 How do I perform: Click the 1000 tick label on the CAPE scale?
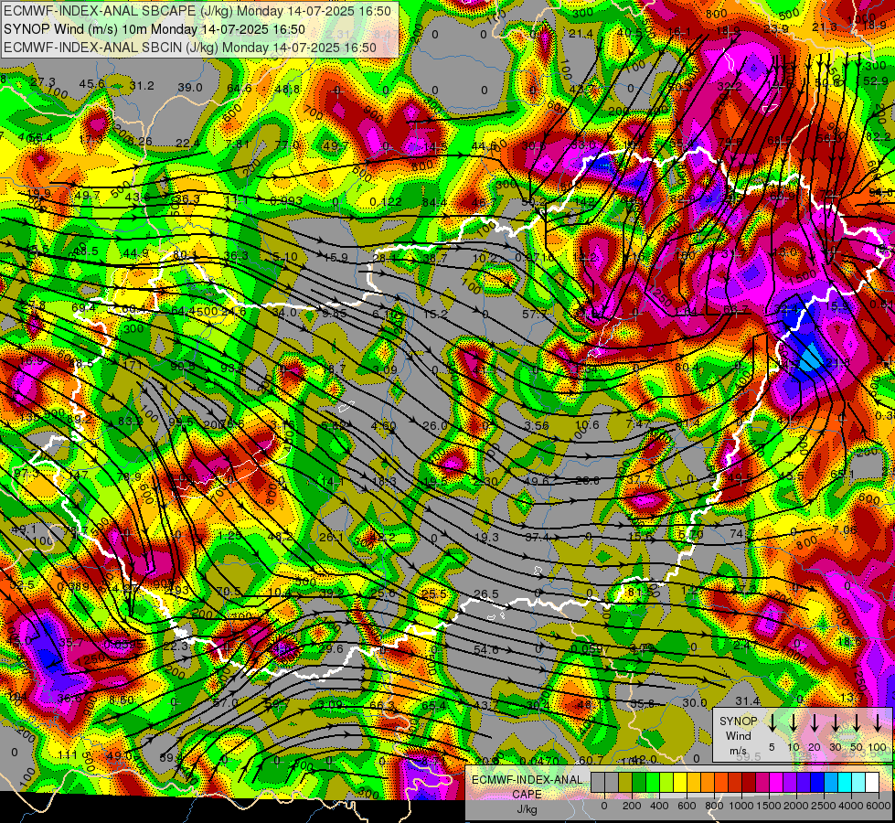pyautogui.click(x=741, y=806)
